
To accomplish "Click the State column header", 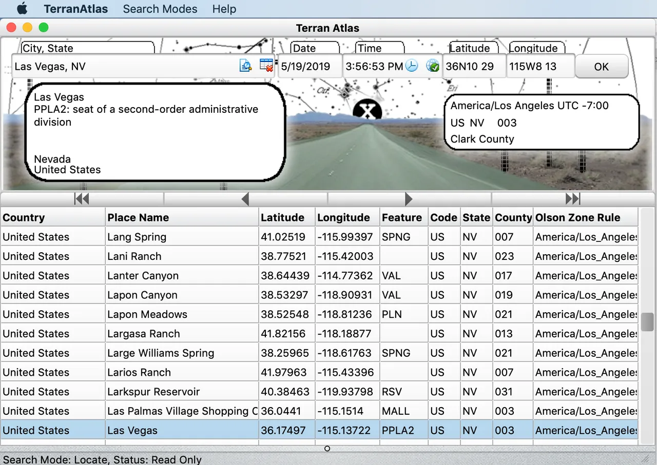I will pos(476,217).
